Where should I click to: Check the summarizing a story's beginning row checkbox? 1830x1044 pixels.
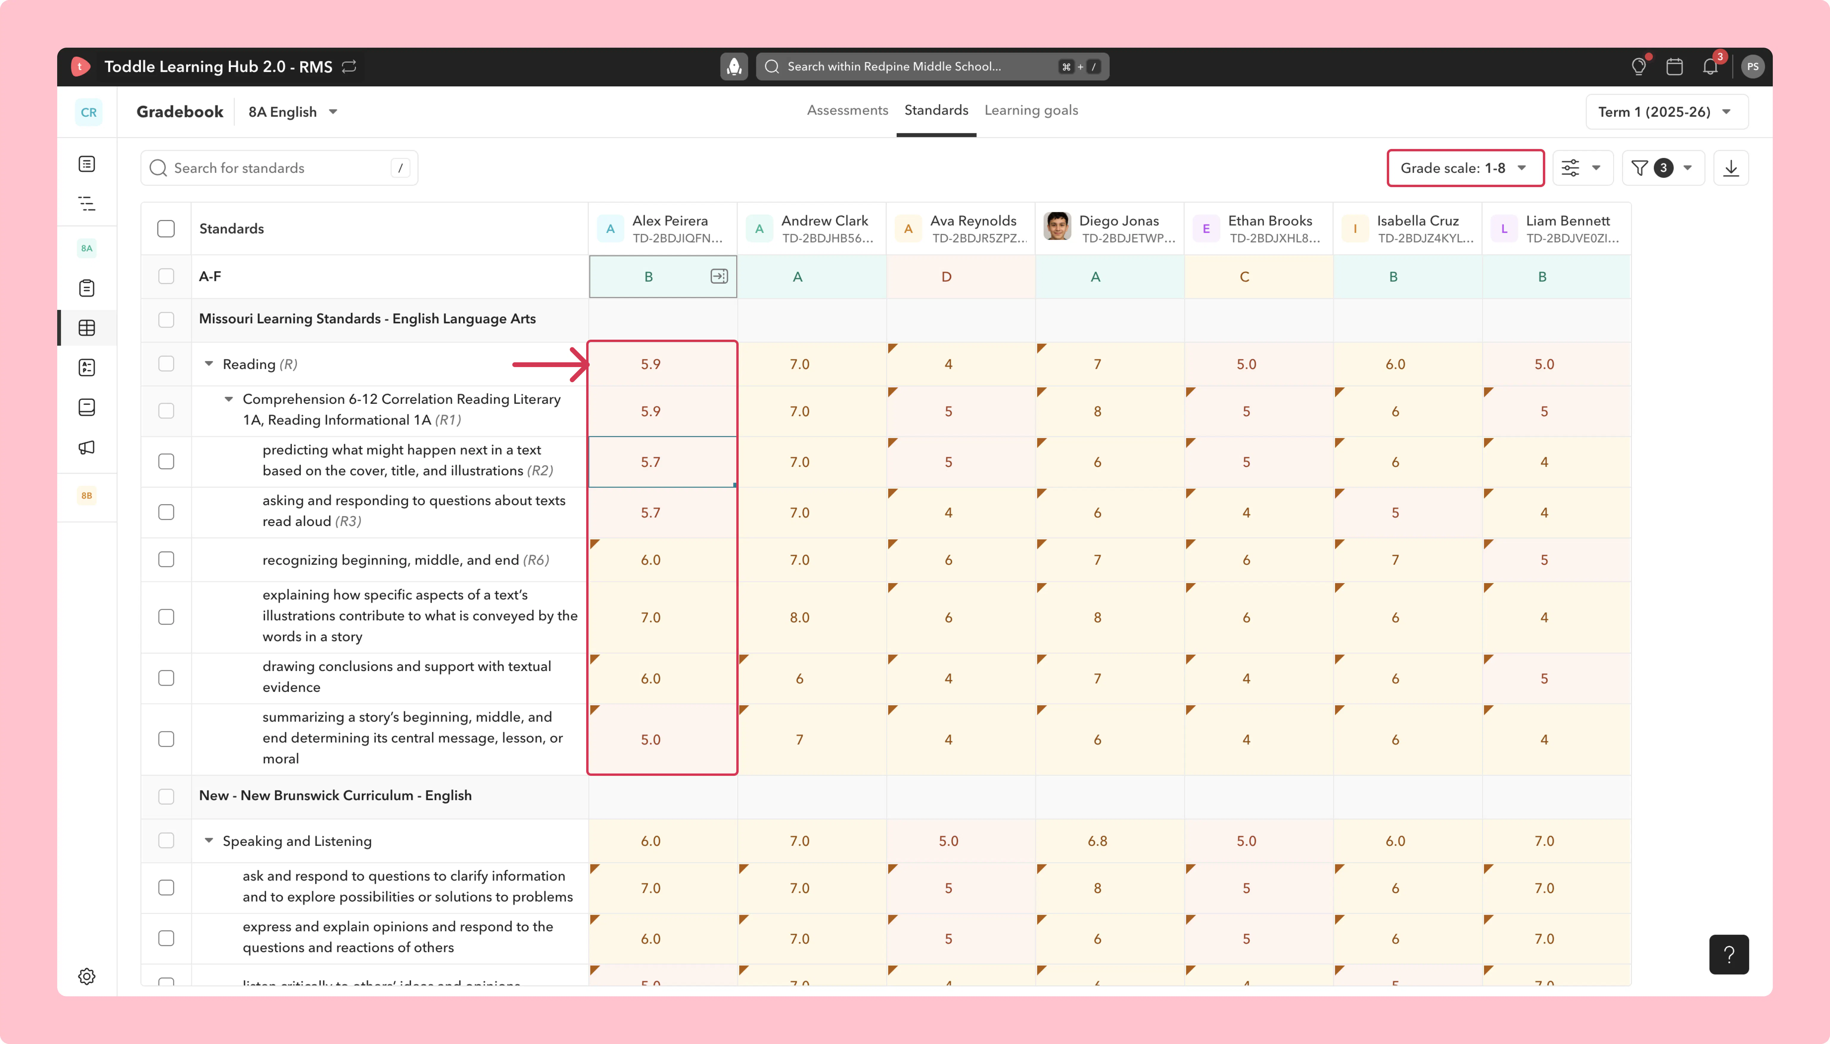click(x=166, y=739)
